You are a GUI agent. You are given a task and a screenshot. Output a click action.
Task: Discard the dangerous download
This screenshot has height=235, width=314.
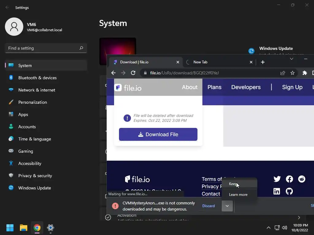point(209,206)
